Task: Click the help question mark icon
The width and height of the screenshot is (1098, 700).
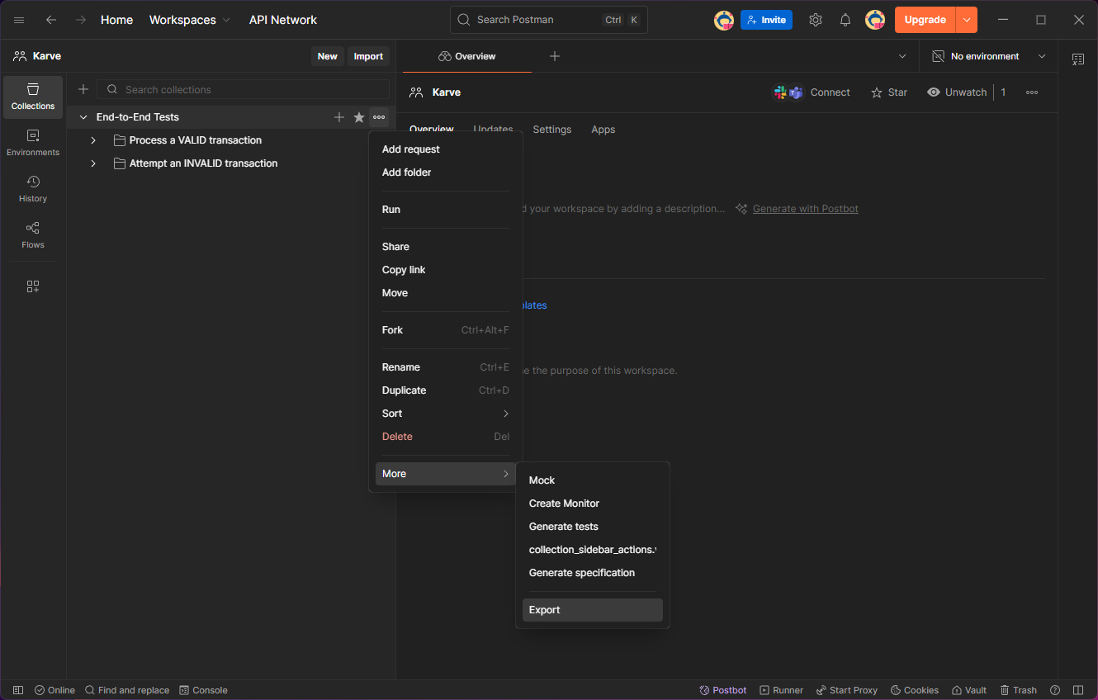Action: point(1055,690)
